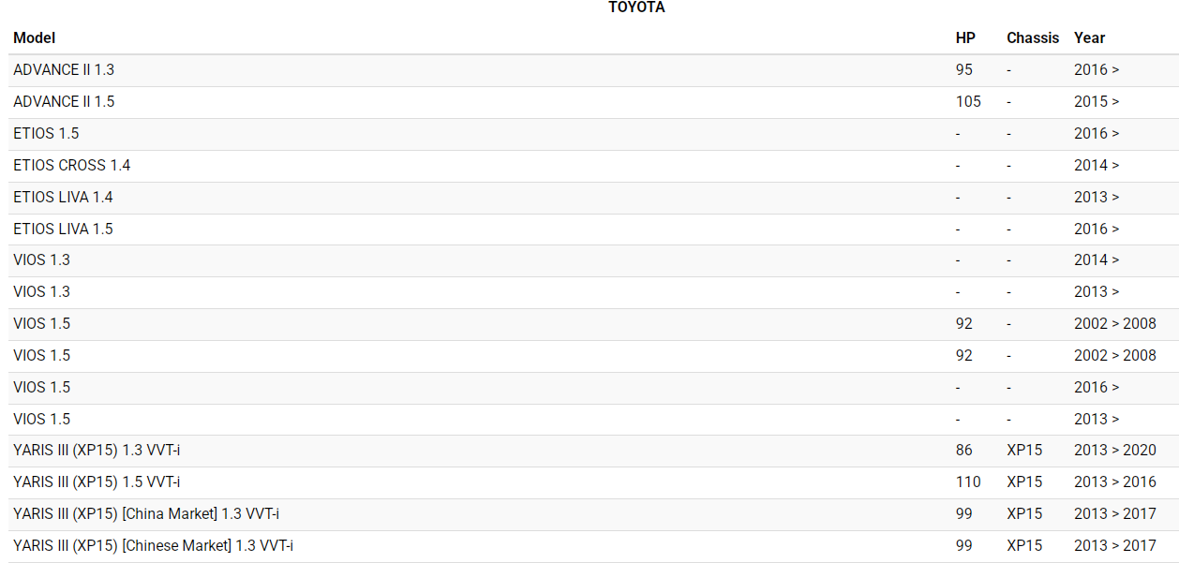Select YARIS III (XP15) 1.3 VVT-i model

pyautogui.click(x=97, y=451)
